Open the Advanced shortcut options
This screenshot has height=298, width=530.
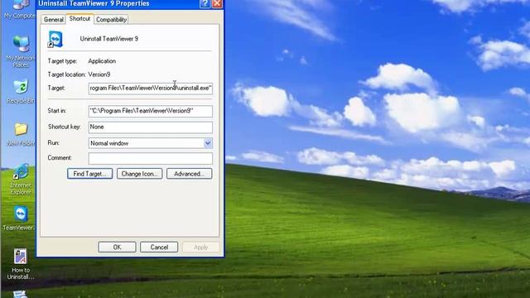click(x=190, y=174)
